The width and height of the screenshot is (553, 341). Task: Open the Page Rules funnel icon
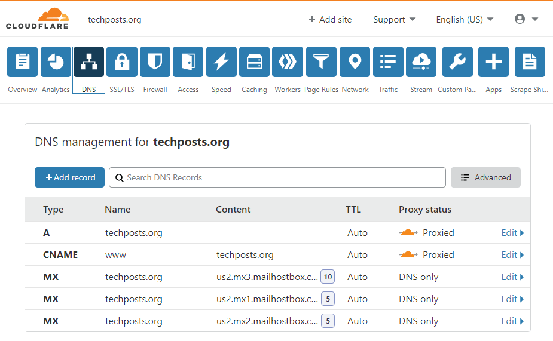click(x=321, y=62)
